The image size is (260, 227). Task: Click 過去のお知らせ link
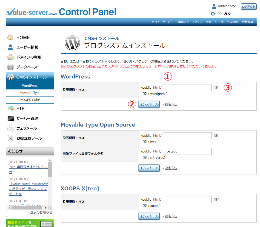[x=41, y=212]
